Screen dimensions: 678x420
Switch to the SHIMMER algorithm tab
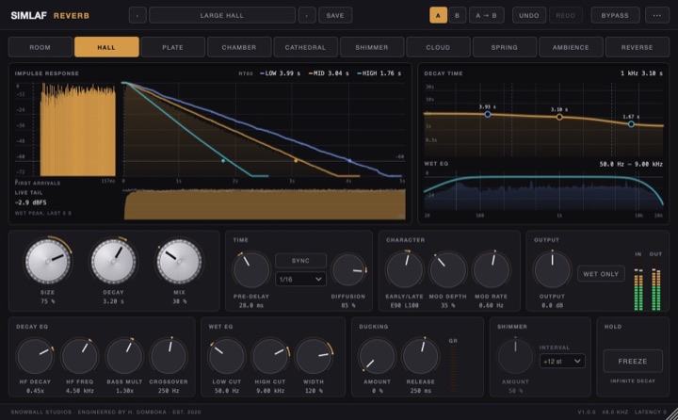372,47
